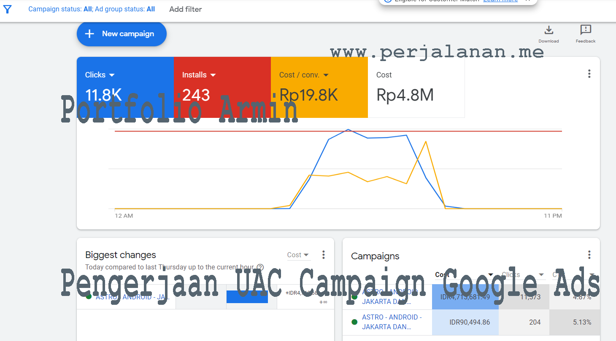616x341 pixels.
Task: Open the Installs metric dropdown
Action: pyautogui.click(x=199, y=75)
